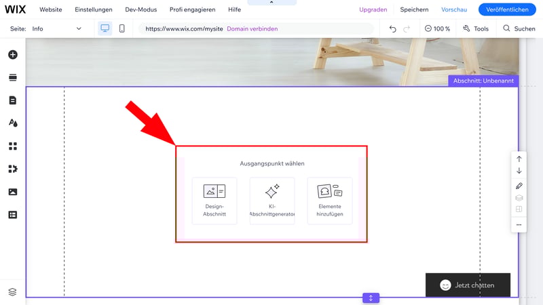Click the Abschnitt: Unbenannt label
543x305 pixels.
(x=483, y=81)
